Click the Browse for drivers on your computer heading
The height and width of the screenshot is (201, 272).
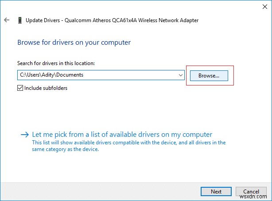coord(74,43)
